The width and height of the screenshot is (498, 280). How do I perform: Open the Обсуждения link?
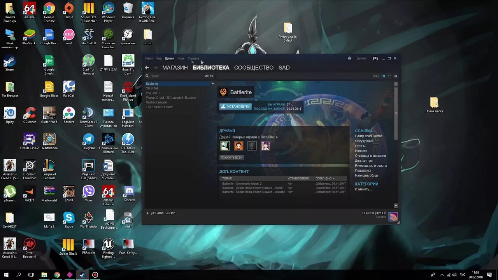[364, 141]
